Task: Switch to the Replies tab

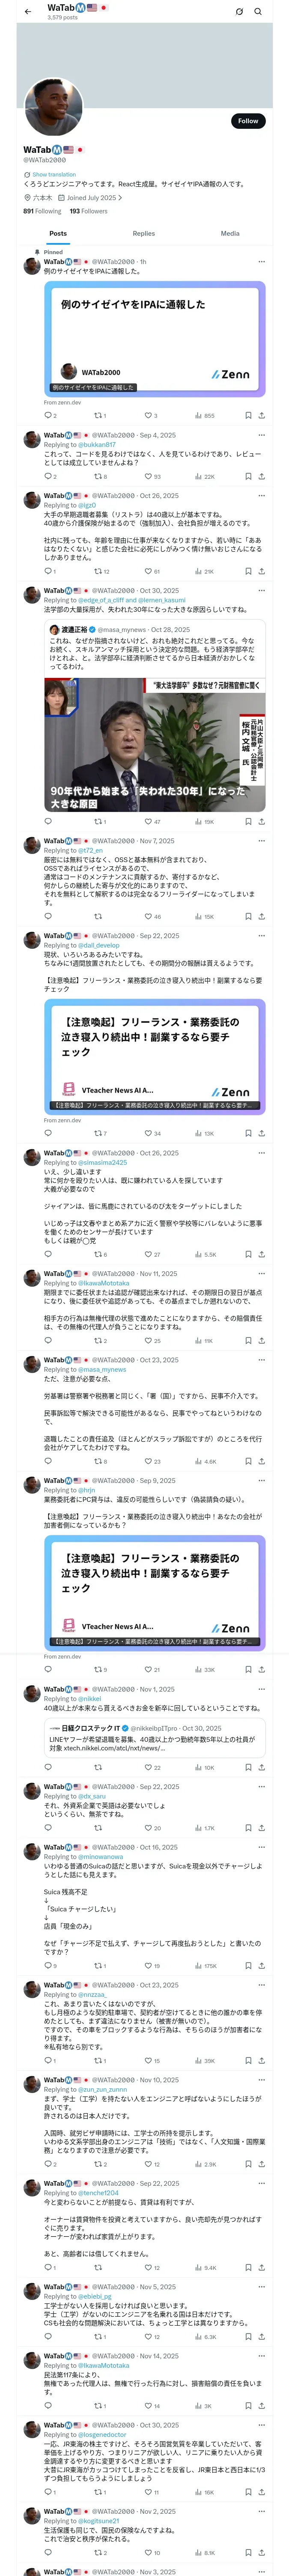Action: pyautogui.click(x=143, y=233)
